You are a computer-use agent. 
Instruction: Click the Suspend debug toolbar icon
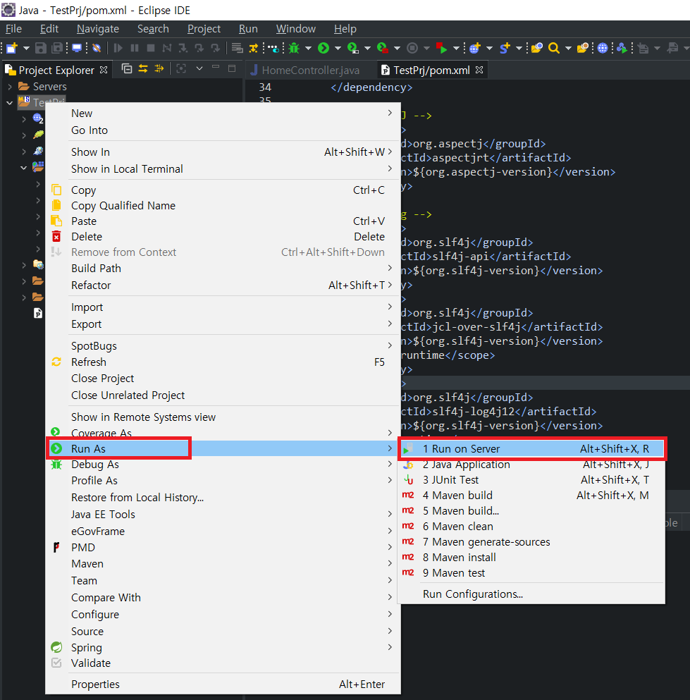(x=135, y=48)
